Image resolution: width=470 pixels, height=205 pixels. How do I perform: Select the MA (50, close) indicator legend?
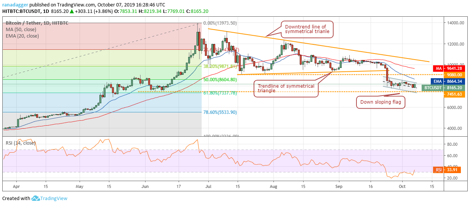pos(22,29)
